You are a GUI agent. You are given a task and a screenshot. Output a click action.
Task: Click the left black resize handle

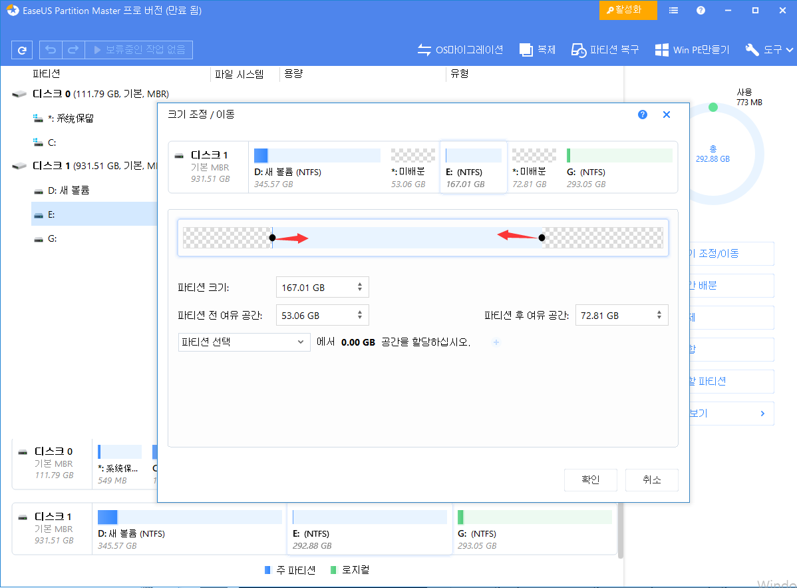[x=272, y=237]
